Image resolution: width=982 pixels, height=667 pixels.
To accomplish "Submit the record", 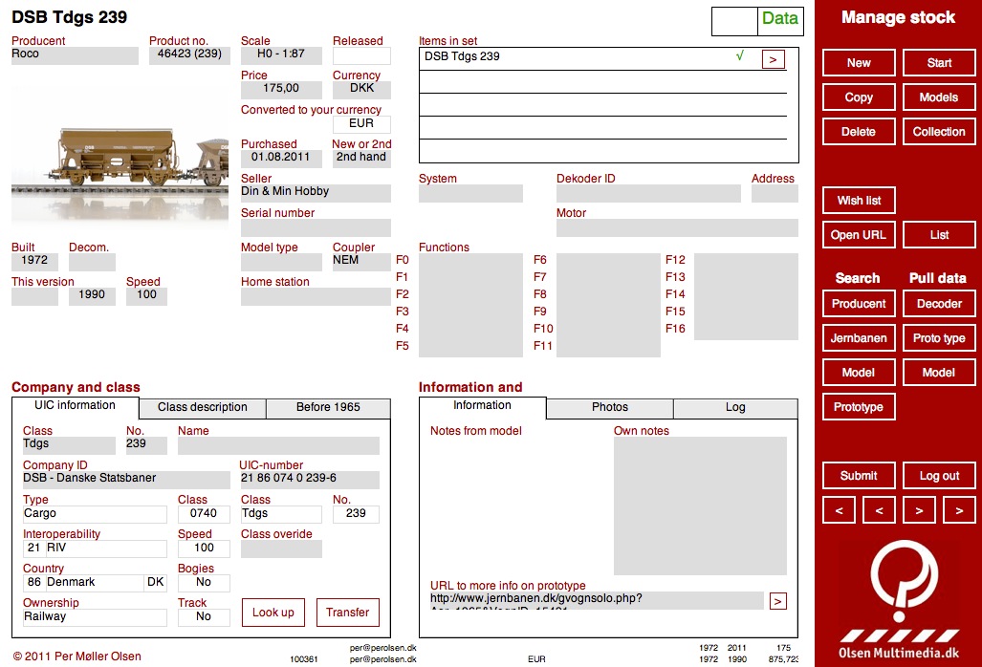I will [x=859, y=476].
